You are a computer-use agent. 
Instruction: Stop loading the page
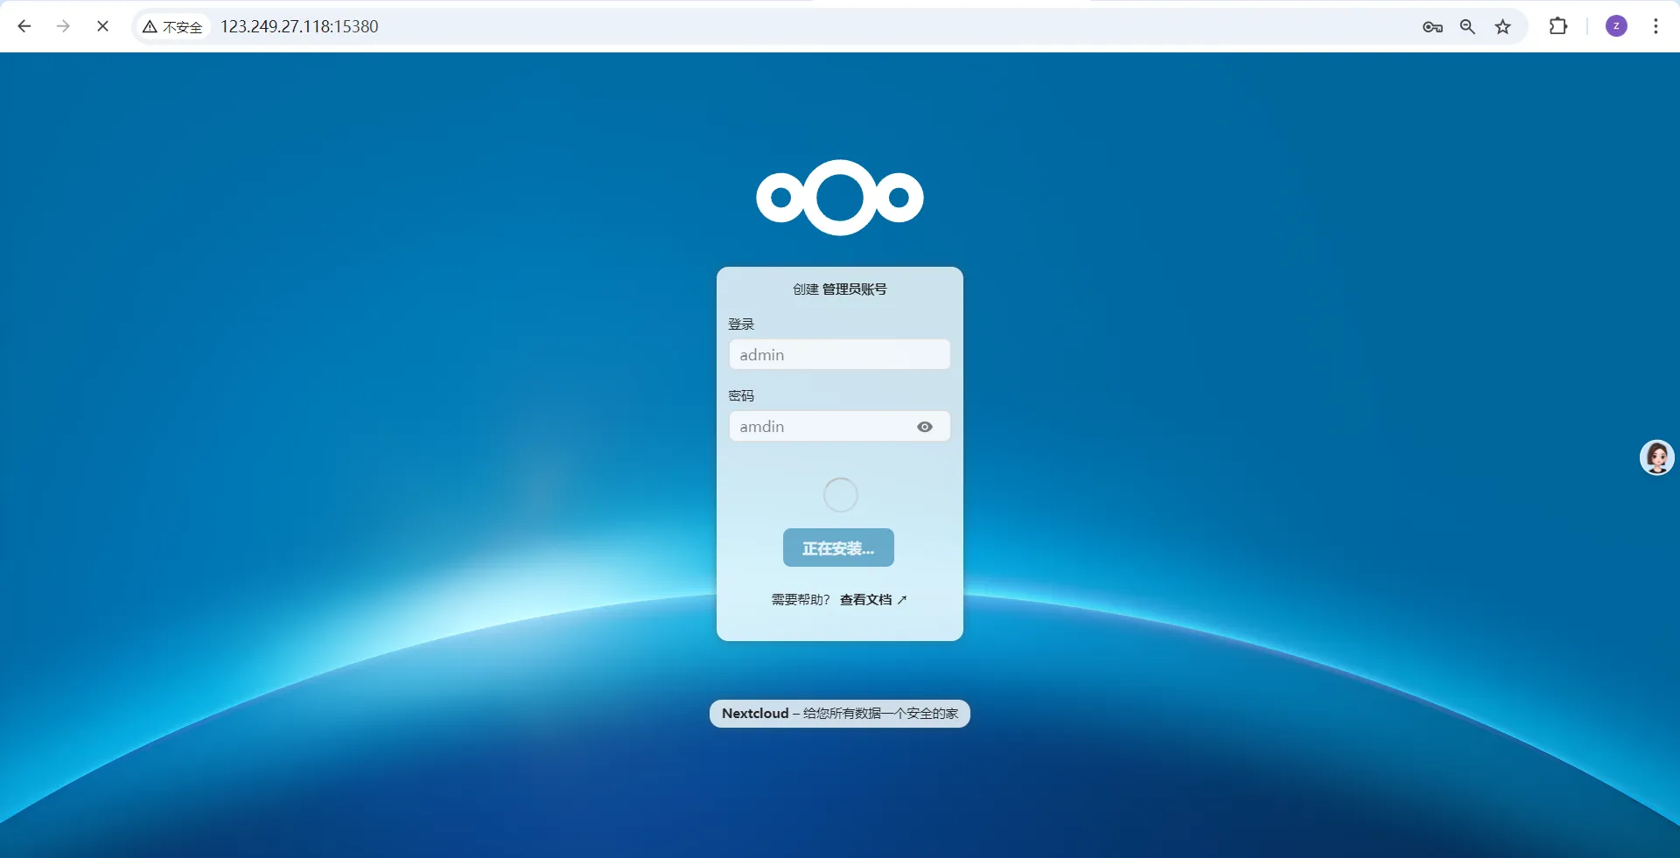[102, 26]
